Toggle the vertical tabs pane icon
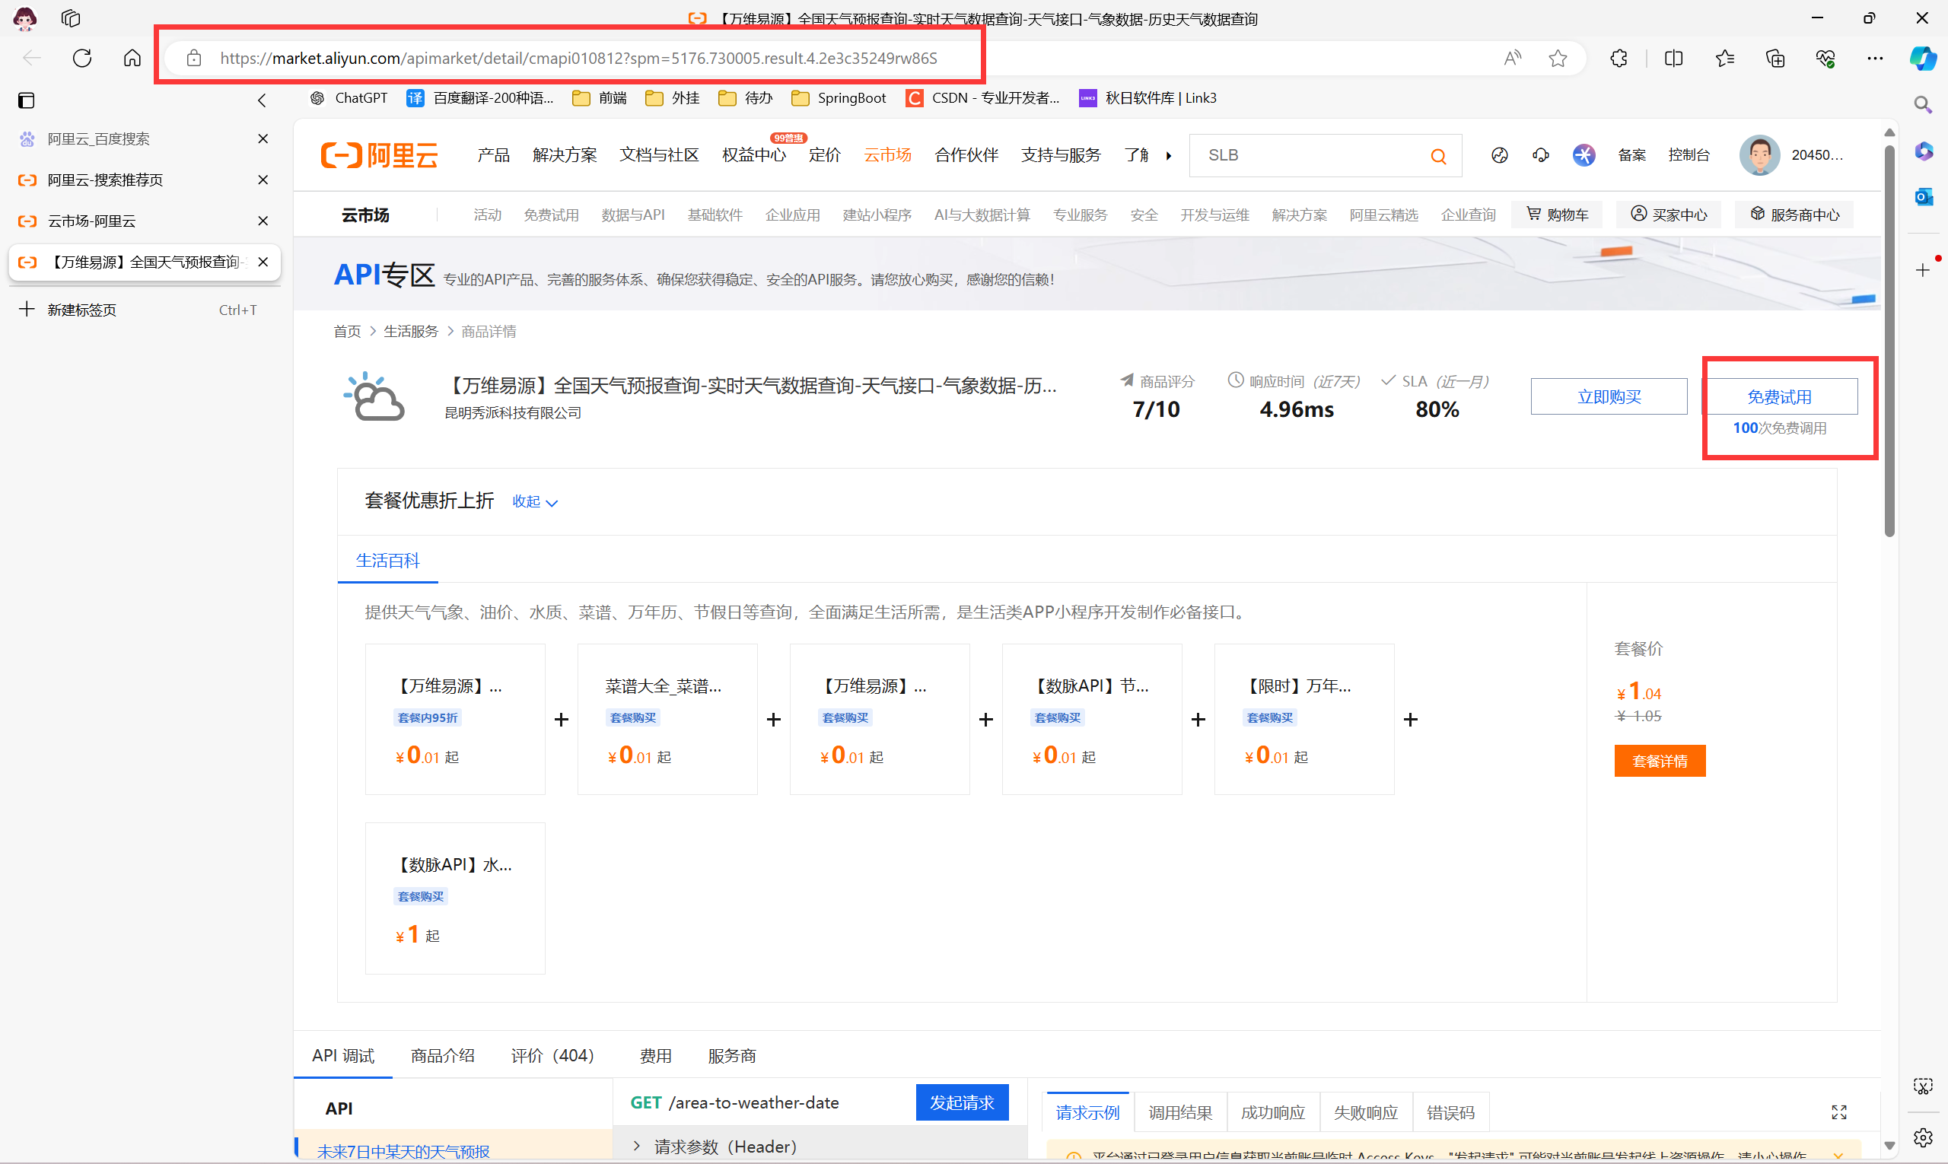Screen dimensions: 1948x1164 (x=26, y=100)
